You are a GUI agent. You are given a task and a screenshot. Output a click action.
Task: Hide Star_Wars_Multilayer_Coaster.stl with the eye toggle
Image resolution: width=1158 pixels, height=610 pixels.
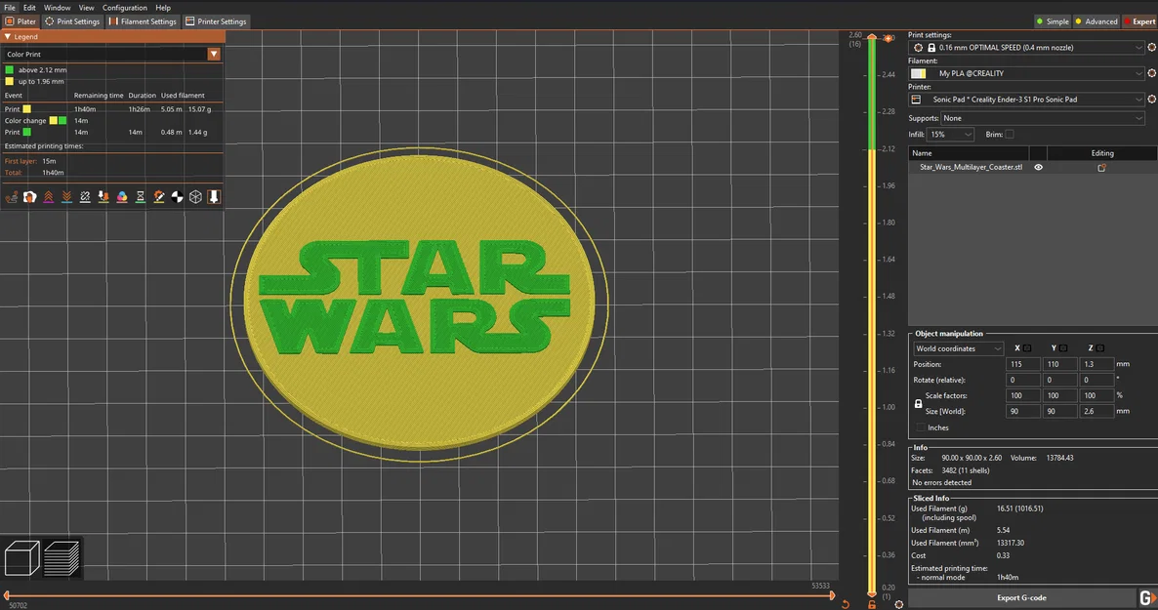[1038, 167]
